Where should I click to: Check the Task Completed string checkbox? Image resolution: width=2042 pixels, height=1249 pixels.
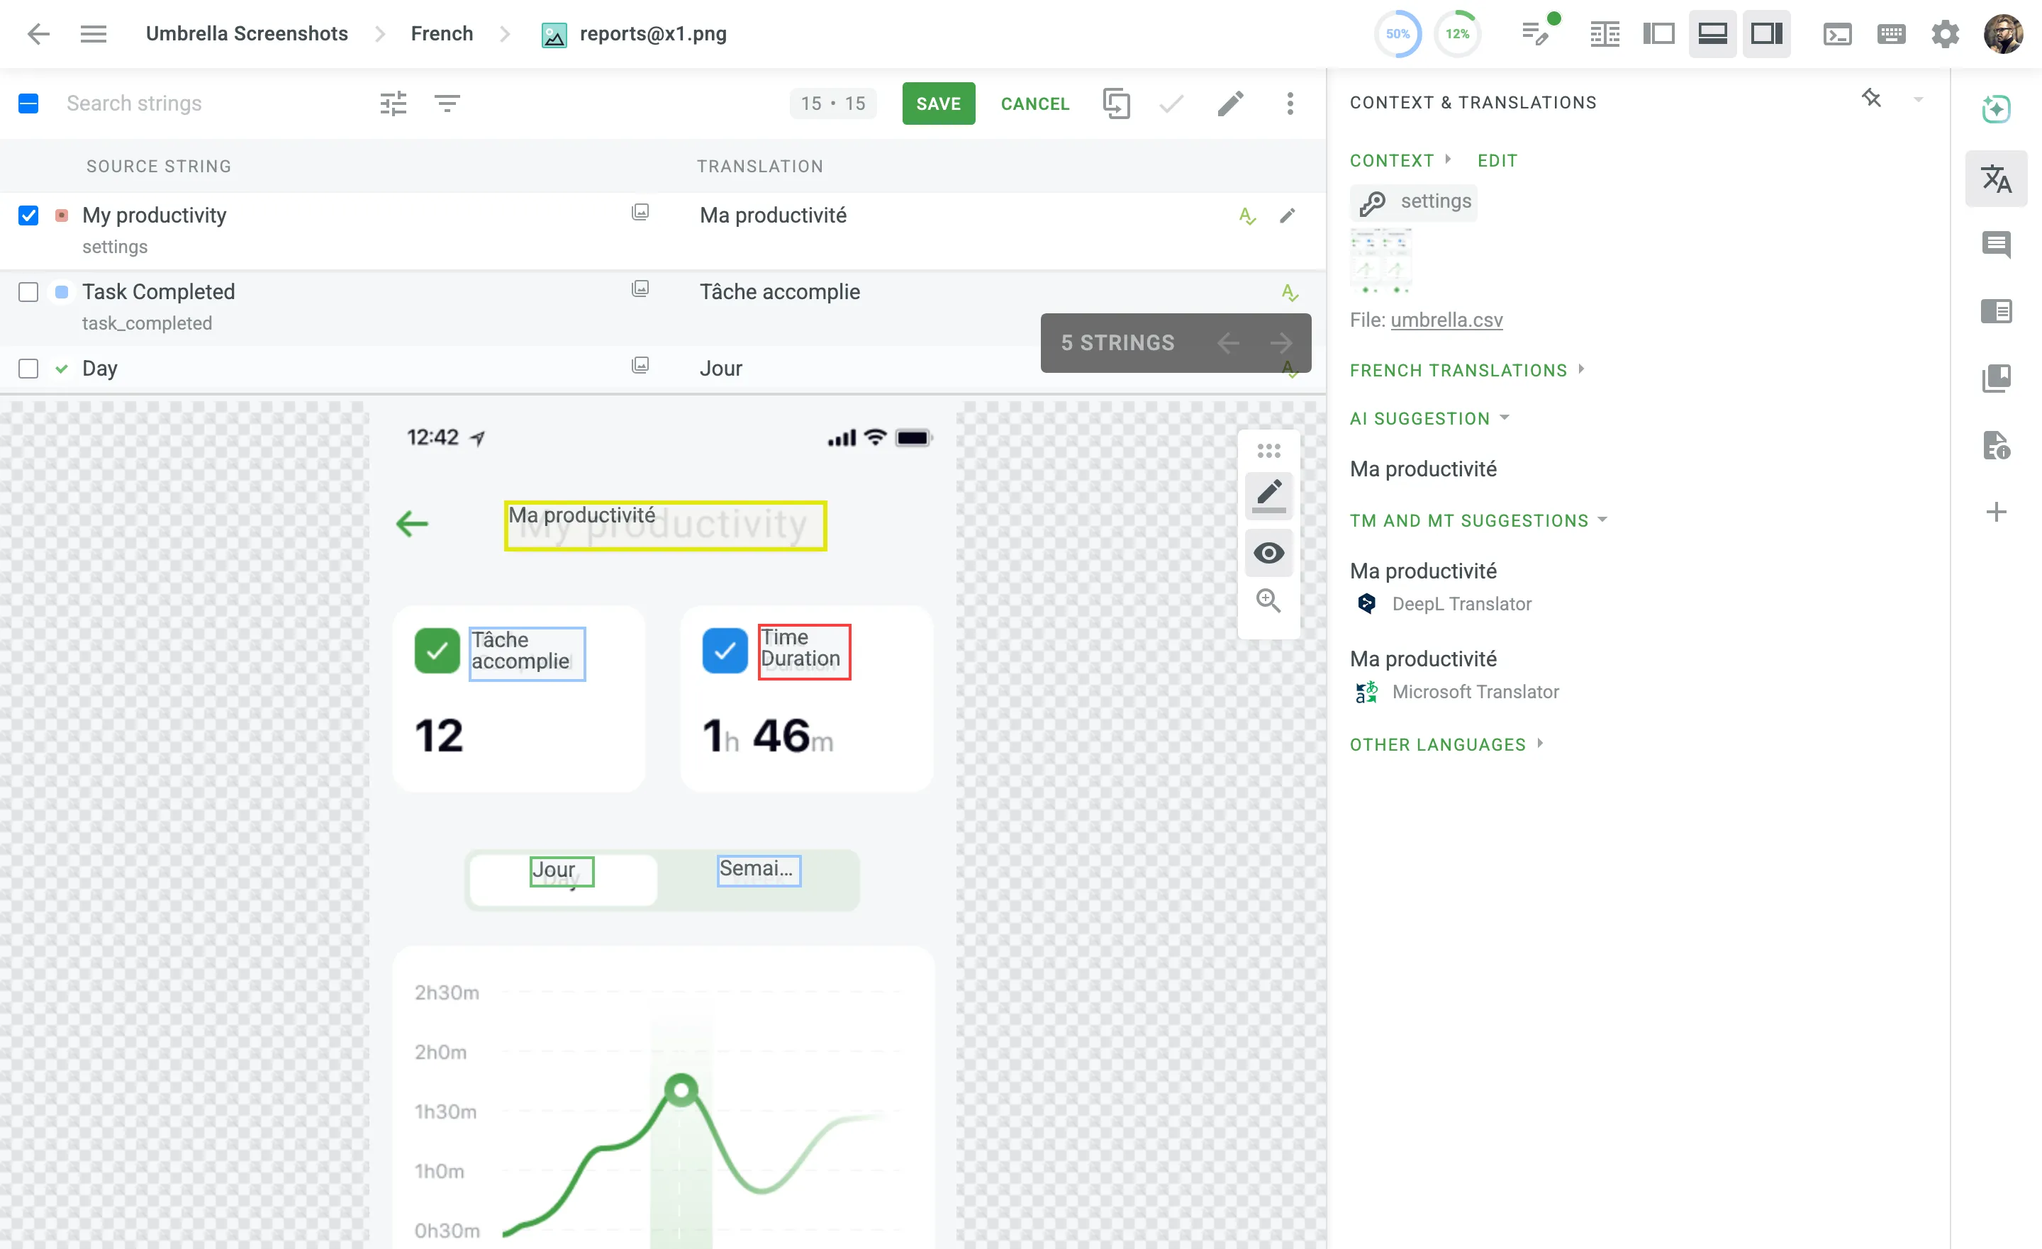coord(28,292)
